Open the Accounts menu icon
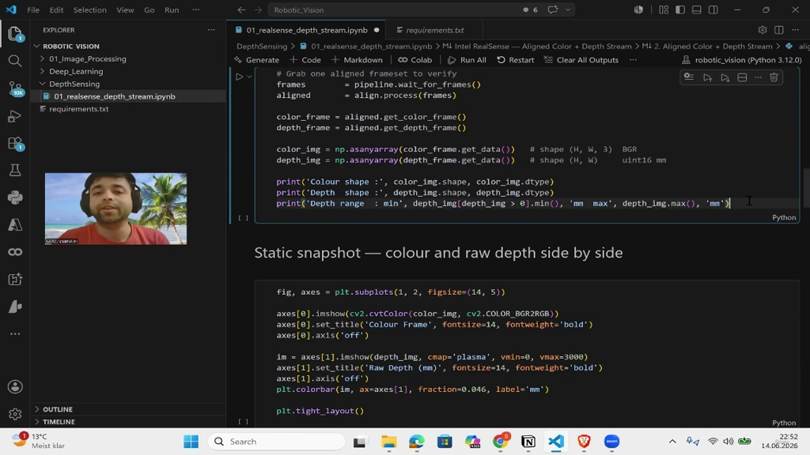810x455 pixels. 15,387
